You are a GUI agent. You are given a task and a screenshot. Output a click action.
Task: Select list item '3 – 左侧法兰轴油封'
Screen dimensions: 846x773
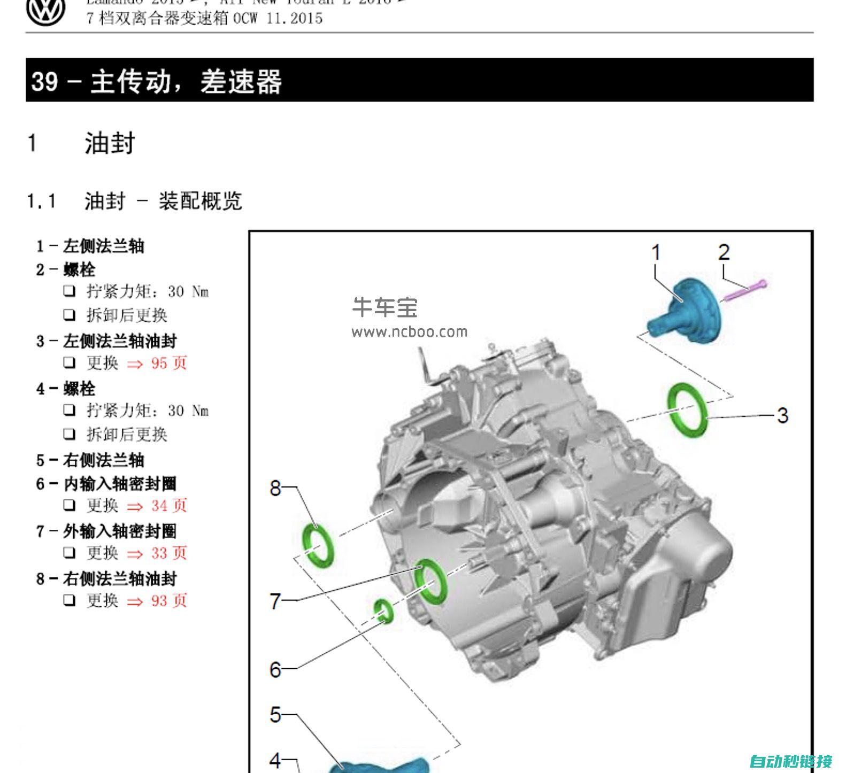(x=106, y=341)
